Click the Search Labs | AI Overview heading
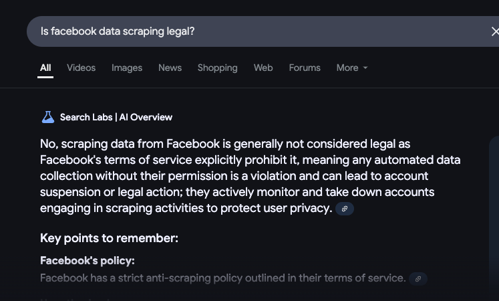This screenshot has height=301, width=499. [116, 117]
